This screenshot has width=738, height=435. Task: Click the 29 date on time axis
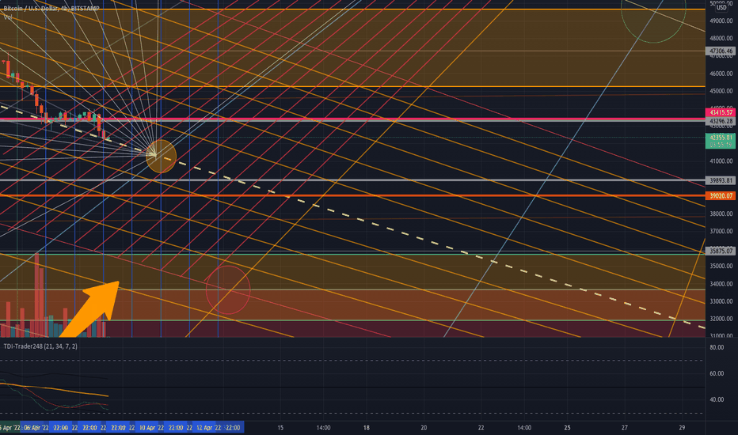(682, 427)
